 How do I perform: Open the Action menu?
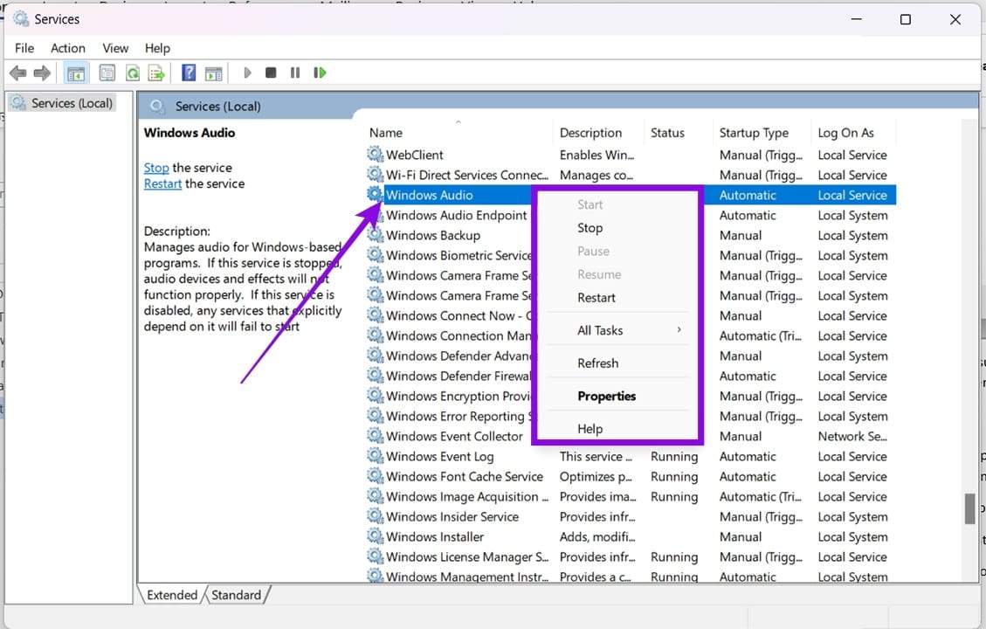click(68, 48)
